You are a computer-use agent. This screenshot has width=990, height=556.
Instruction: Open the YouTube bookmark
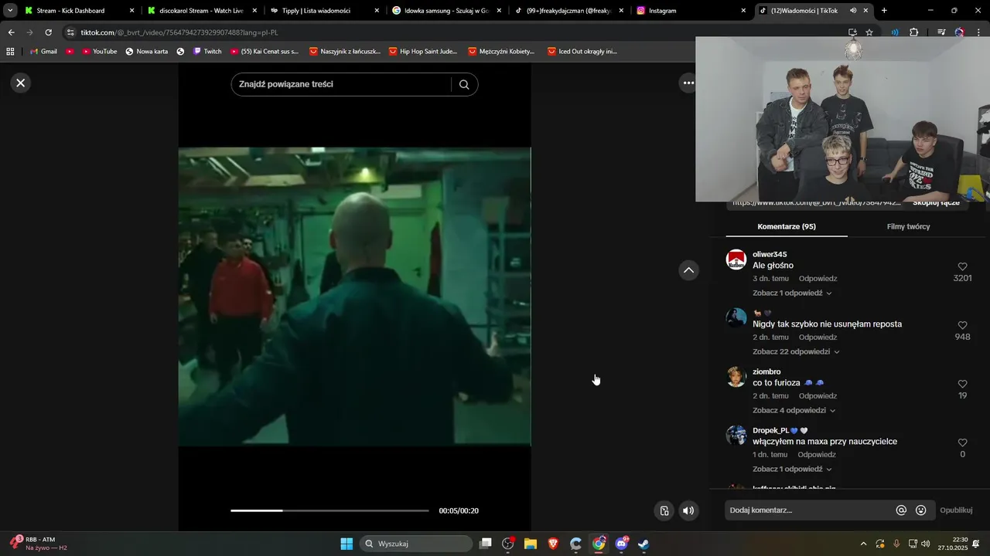pos(99,52)
